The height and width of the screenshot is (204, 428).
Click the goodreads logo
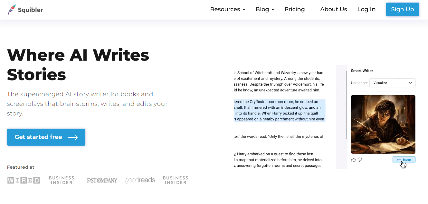(x=140, y=180)
